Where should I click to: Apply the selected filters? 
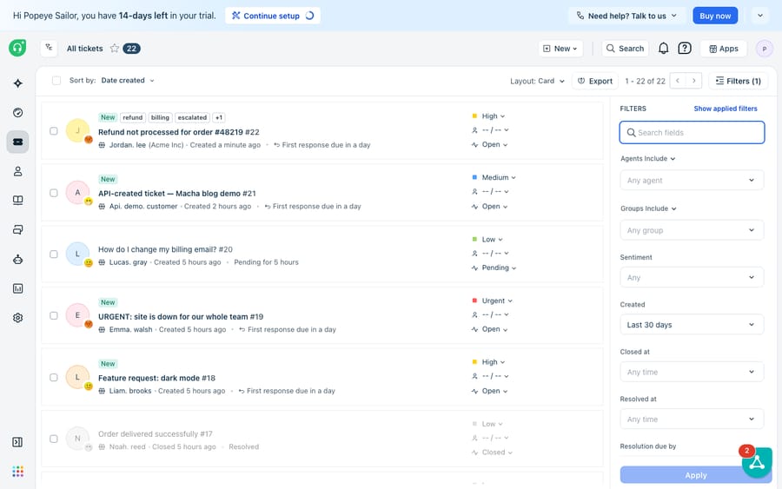[x=696, y=475]
